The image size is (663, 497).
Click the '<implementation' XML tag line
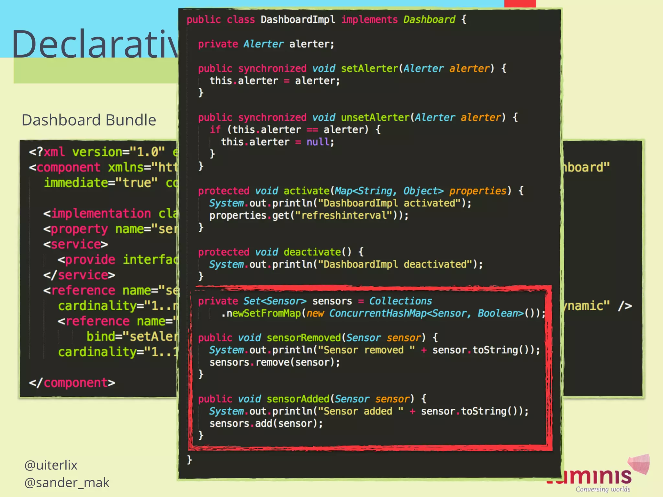pyautogui.click(x=110, y=214)
